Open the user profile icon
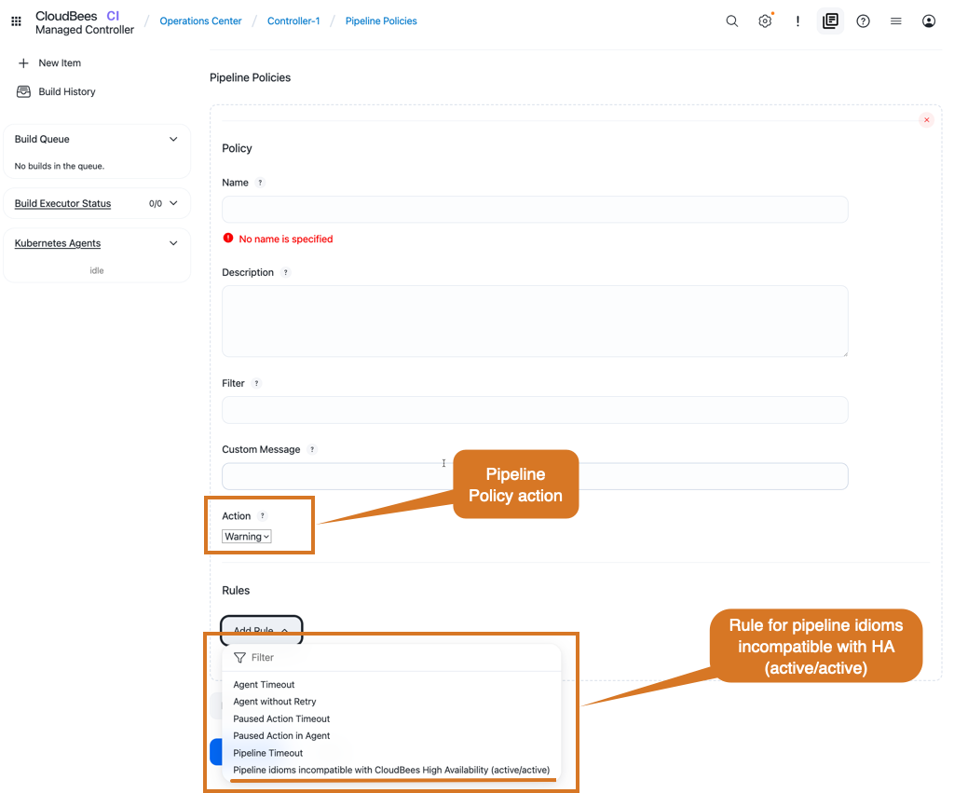The width and height of the screenshot is (954, 793). [x=929, y=21]
